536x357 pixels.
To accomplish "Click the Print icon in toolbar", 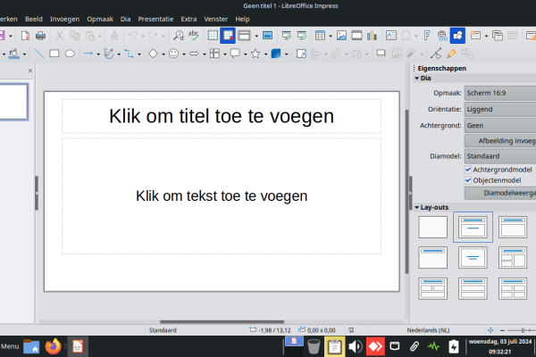I will (39, 36).
